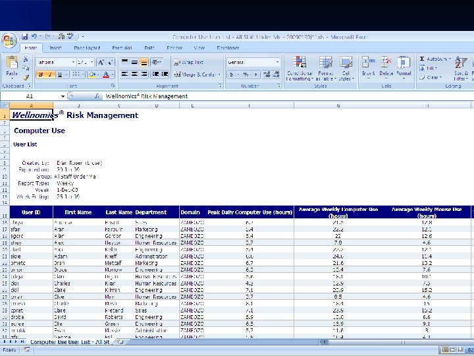Open the number format dropdown

coord(277,62)
